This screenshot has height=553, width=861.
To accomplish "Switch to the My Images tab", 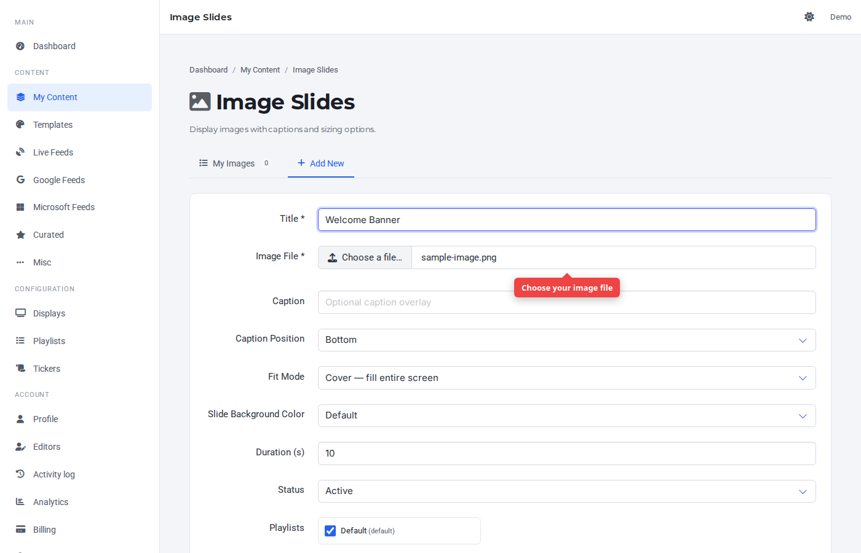I will coord(234,163).
